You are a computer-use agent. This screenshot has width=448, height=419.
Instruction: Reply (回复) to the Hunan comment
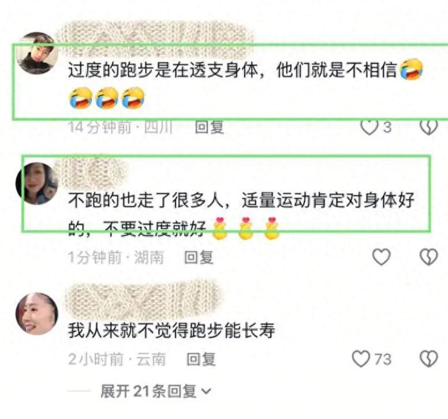pos(199,257)
